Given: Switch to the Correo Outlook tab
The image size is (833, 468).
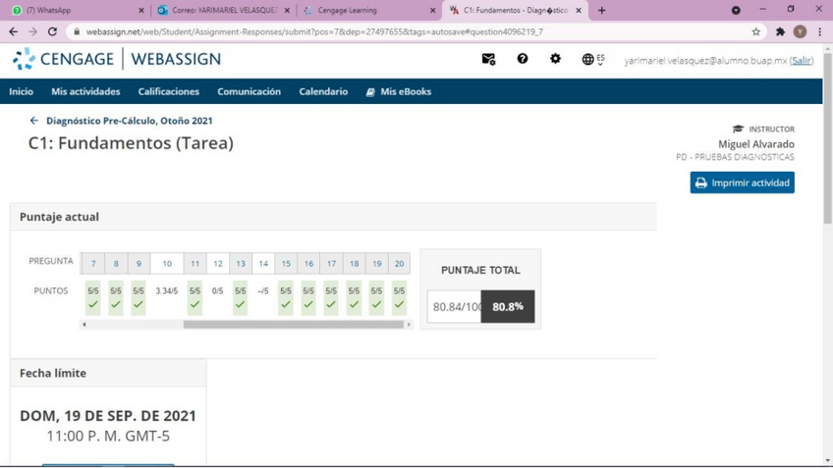Looking at the screenshot, I should coord(223,10).
